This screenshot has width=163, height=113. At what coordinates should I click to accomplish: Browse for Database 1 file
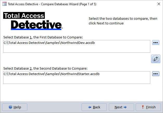[x=156, y=43]
